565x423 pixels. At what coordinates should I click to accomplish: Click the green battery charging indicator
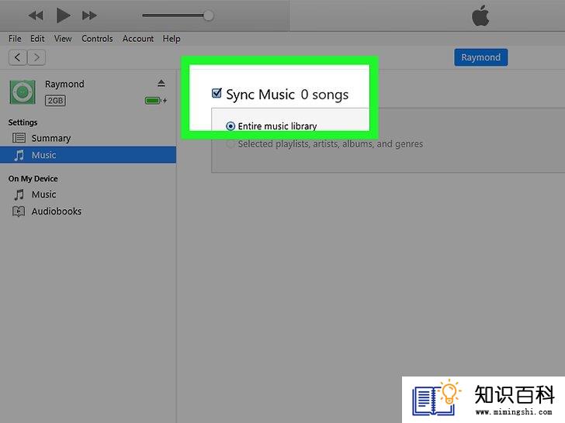point(156,101)
